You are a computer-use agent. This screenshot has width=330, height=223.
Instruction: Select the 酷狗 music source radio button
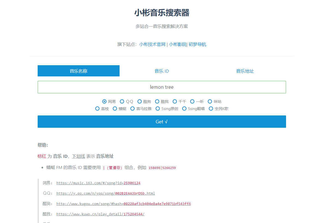139,101
